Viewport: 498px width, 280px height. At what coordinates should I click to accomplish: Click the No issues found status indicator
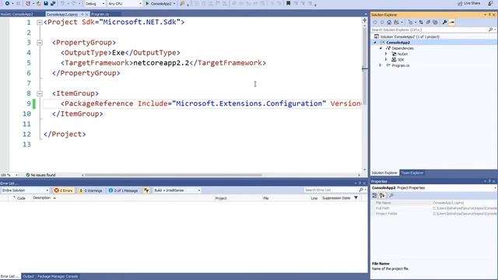coord(40,175)
